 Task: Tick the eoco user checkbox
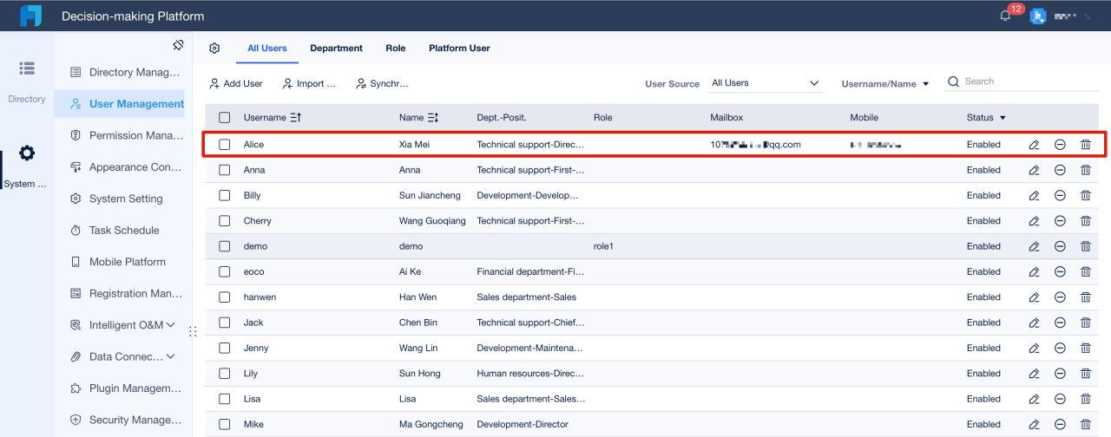pos(225,271)
